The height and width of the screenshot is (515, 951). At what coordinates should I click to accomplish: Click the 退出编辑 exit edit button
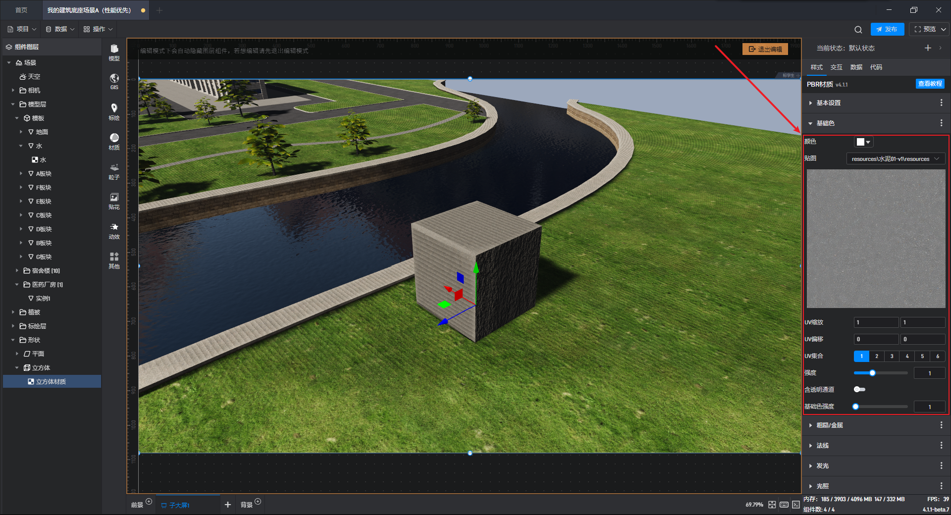tap(765, 49)
